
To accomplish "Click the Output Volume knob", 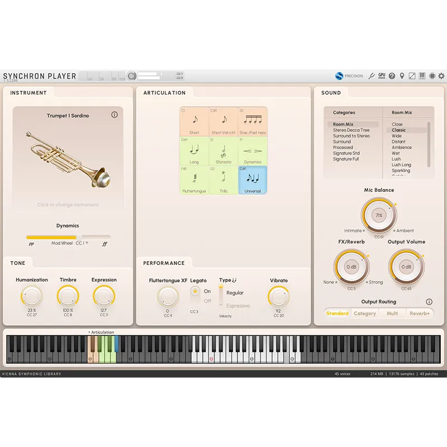I will point(406,267).
